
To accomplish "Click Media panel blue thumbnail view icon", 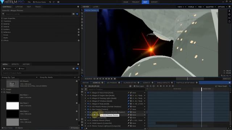I will (x=77, y=69).
